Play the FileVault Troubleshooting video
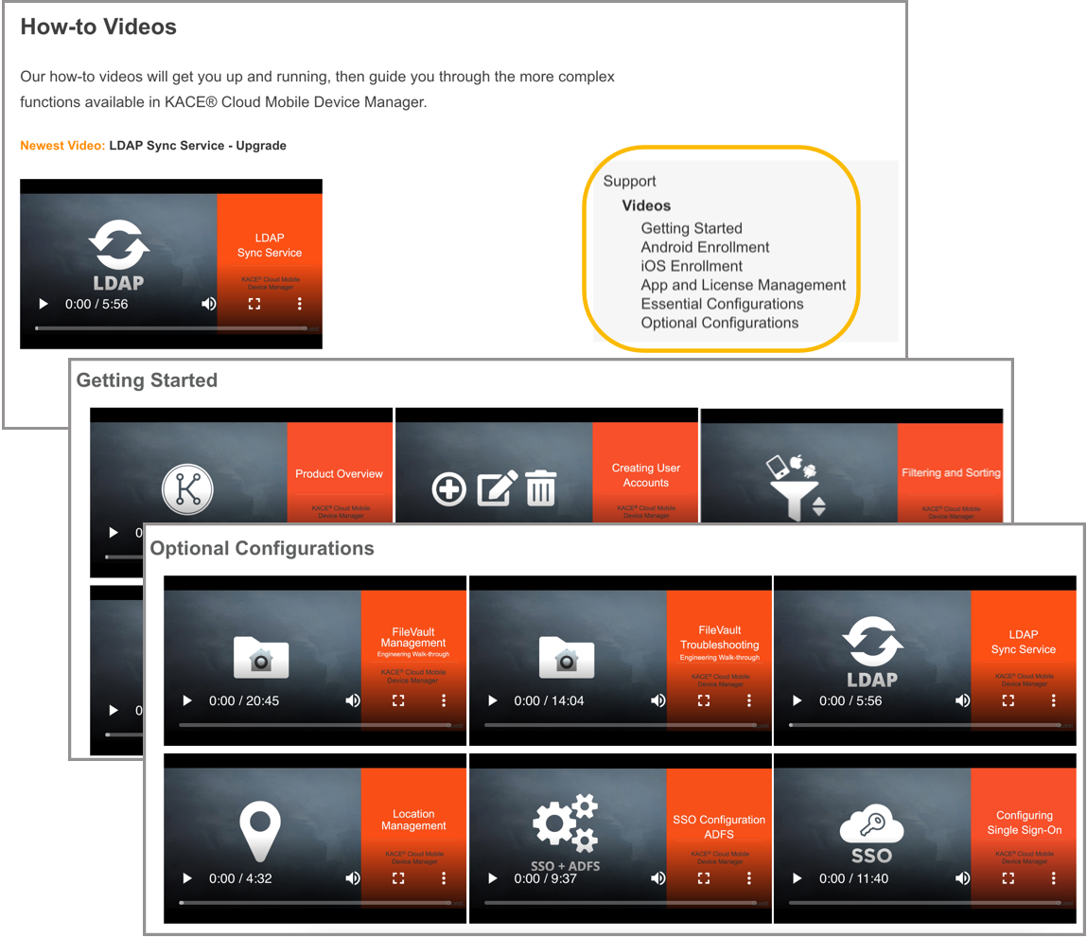 pyautogui.click(x=492, y=701)
